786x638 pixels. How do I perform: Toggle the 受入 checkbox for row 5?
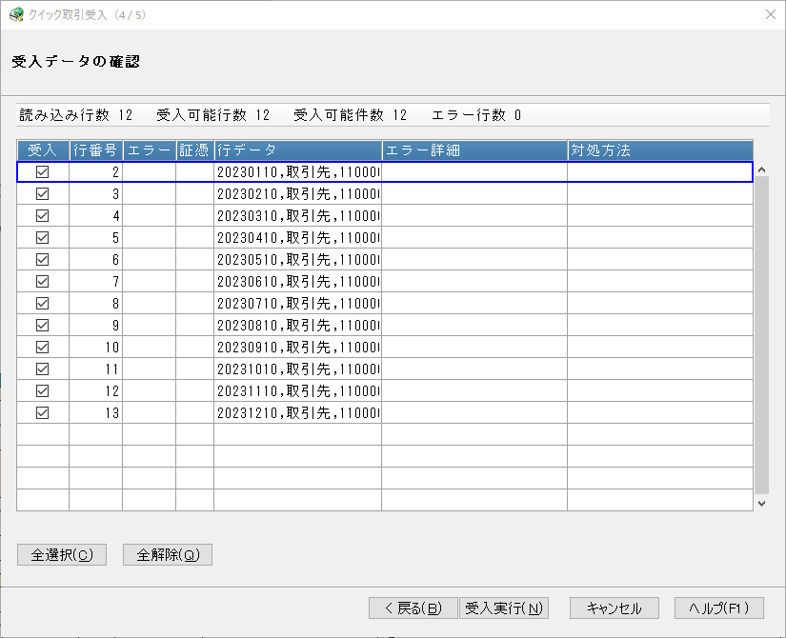[43, 237]
